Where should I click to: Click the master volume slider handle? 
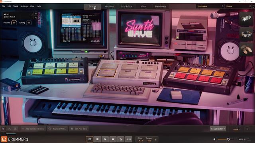coord(228,139)
